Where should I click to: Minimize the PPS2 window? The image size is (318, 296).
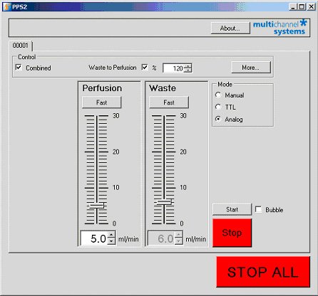click(x=293, y=6)
